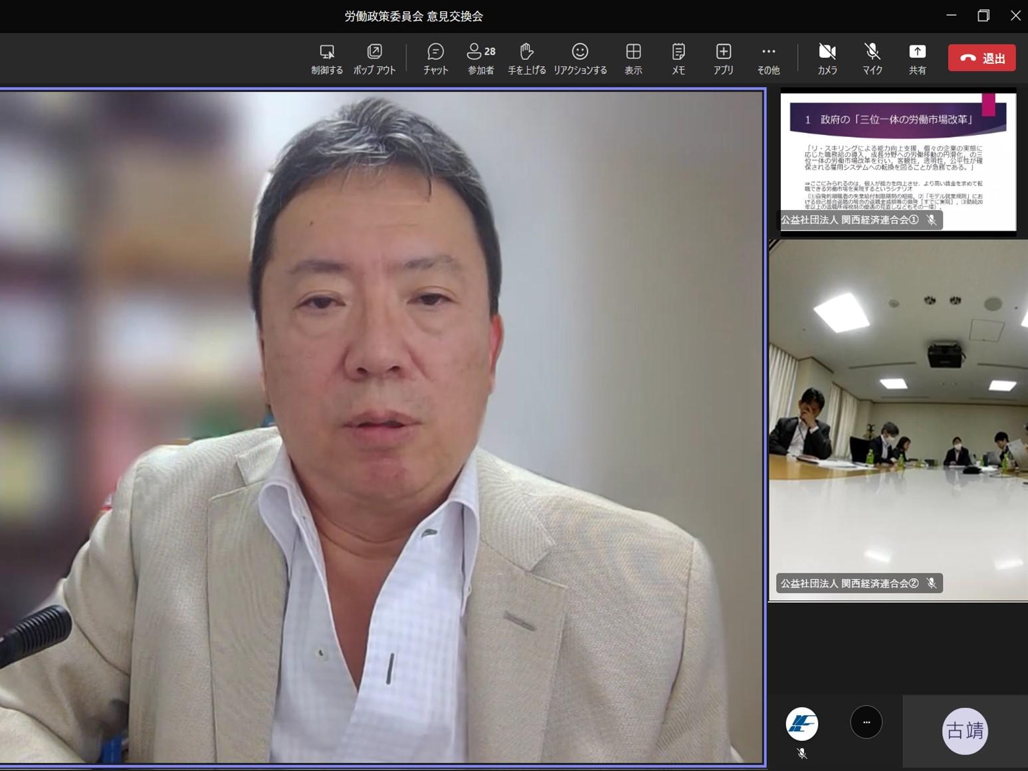Close the meeting window
The image size is (1028, 771).
coord(1015,15)
